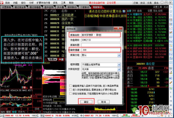Click the 自选 filter in the alerts panel
This screenshot has height=118, width=174.
coord(139,11)
